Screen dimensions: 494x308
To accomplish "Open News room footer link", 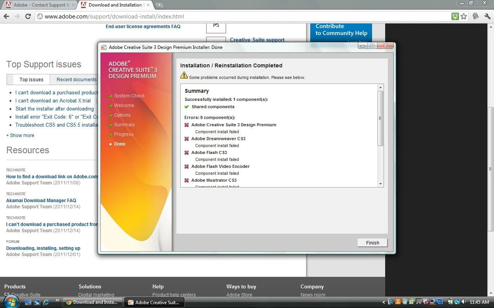I will 313,295.
